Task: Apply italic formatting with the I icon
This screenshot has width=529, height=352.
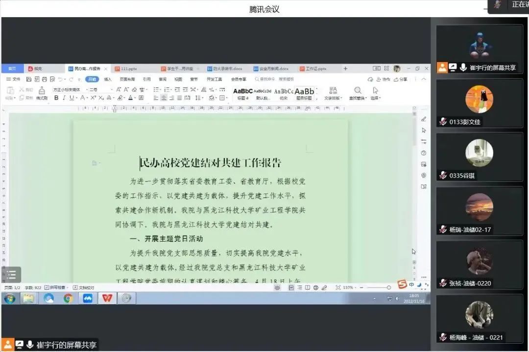Action: 64,98
